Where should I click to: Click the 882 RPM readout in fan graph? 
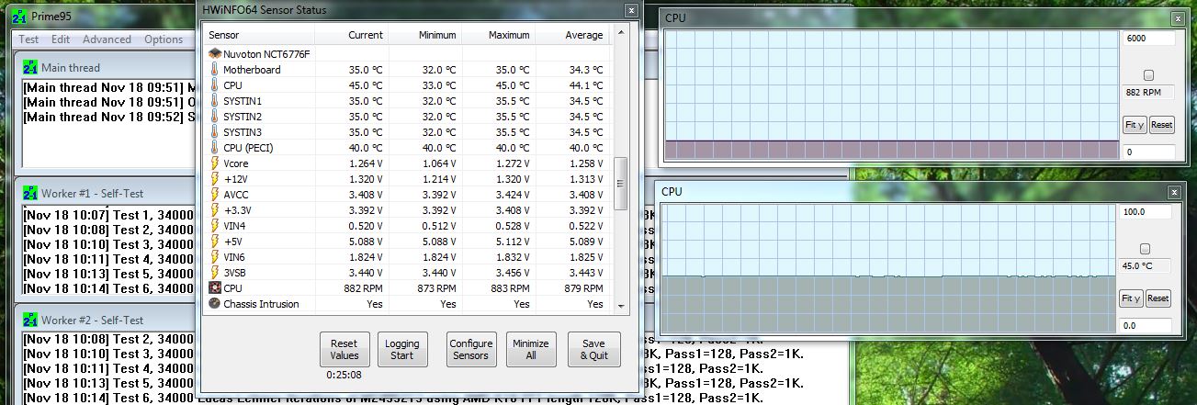pyautogui.click(x=1148, y=93)
